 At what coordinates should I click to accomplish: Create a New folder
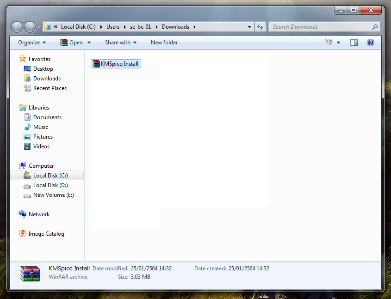164,43
